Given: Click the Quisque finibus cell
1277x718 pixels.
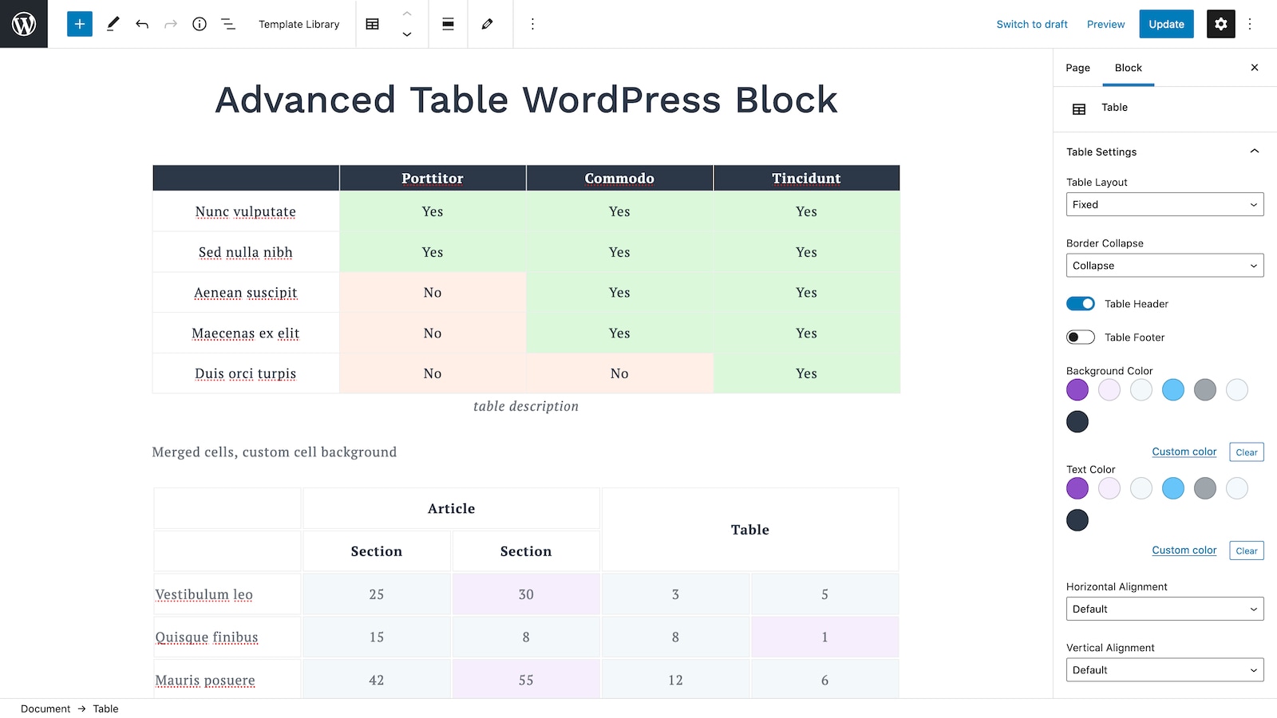Looking at the screenshot, I should 227,637.
